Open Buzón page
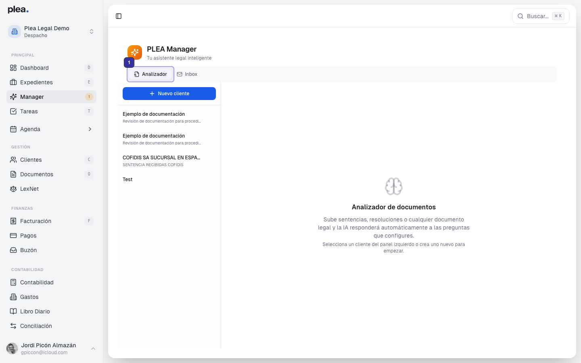 pyautogui.click(x=51, y=250)
